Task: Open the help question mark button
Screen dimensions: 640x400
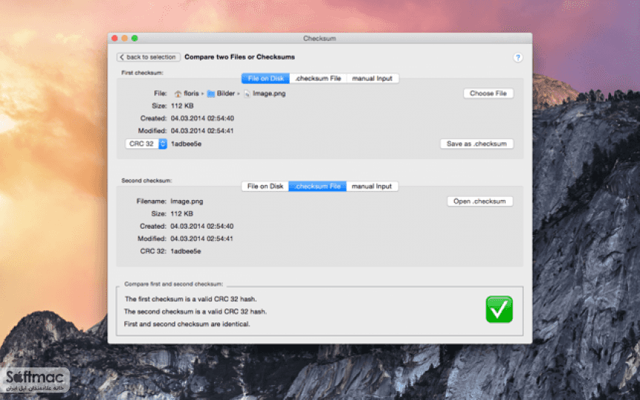Action: (x=518, y=58)
